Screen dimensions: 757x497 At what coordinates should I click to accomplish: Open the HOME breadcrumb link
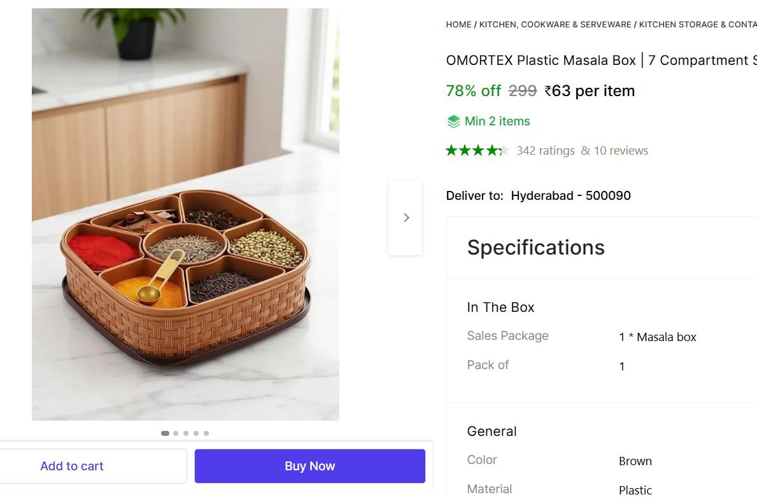[x=458, y=24]
